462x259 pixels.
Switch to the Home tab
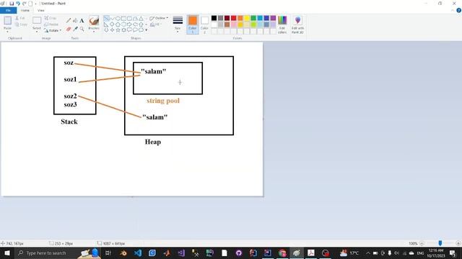point(25,10)
